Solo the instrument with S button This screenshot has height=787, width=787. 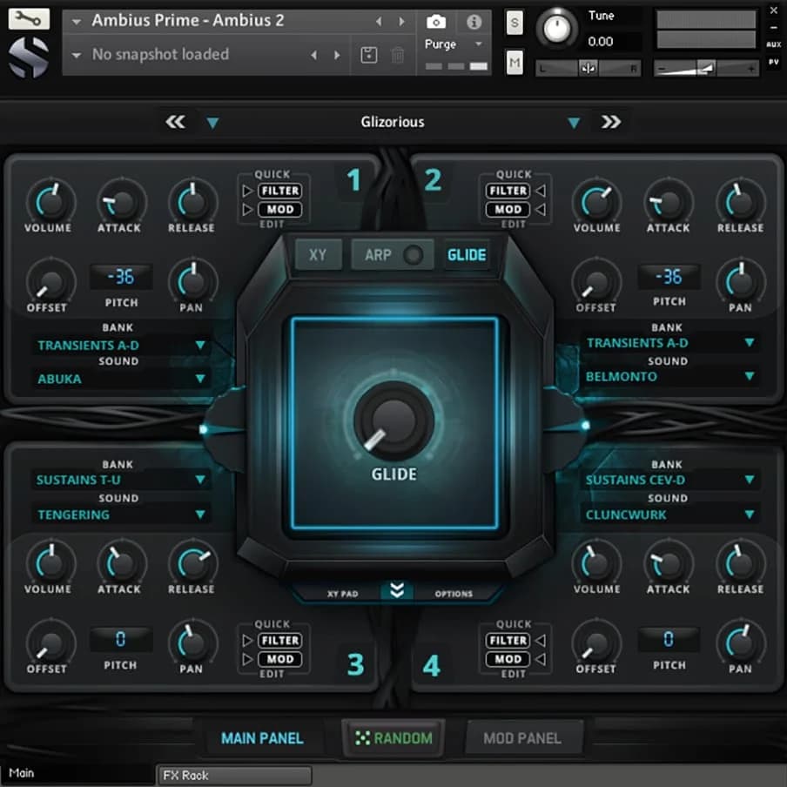515,24
